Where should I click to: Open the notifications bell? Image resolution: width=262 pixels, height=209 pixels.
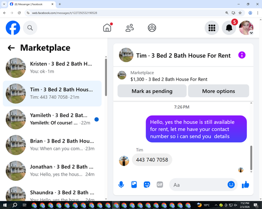point(229,28)
